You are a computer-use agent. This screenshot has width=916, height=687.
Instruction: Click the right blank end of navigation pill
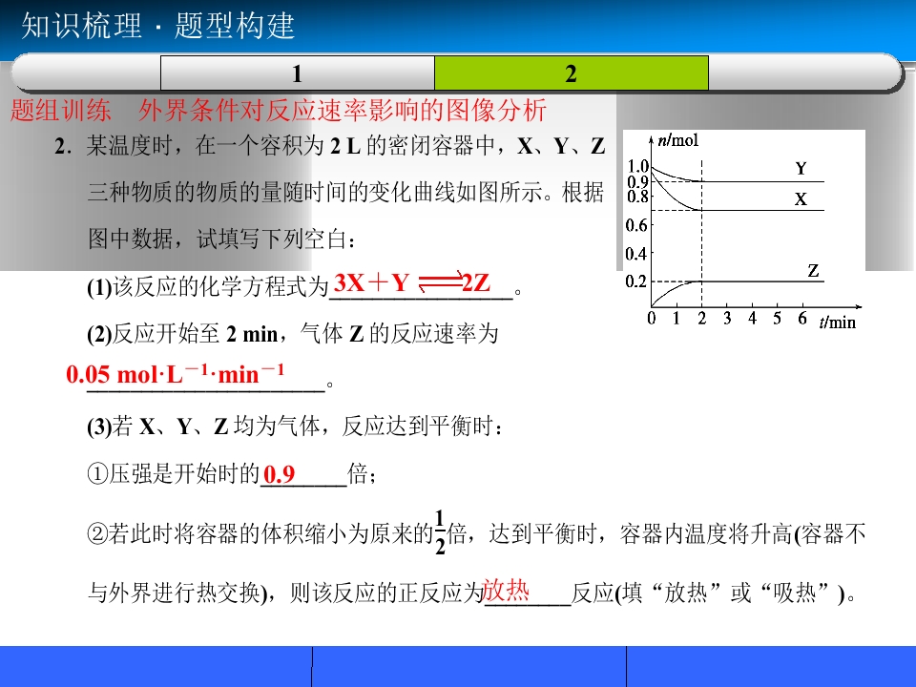click(805, 73)
